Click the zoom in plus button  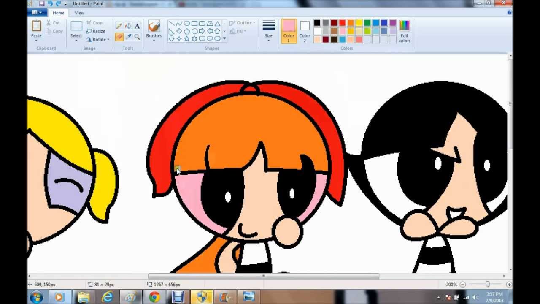[509, 285]
